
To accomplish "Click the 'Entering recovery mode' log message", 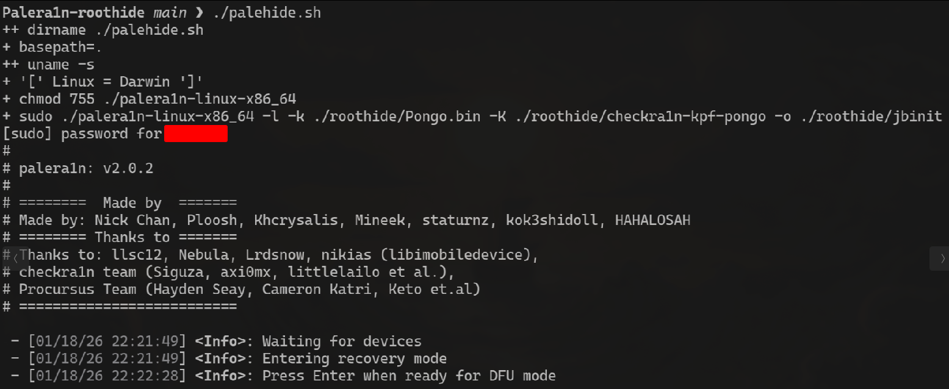I will (x=354, y=359).
